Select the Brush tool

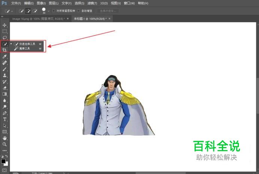click(x=4, y=69)
